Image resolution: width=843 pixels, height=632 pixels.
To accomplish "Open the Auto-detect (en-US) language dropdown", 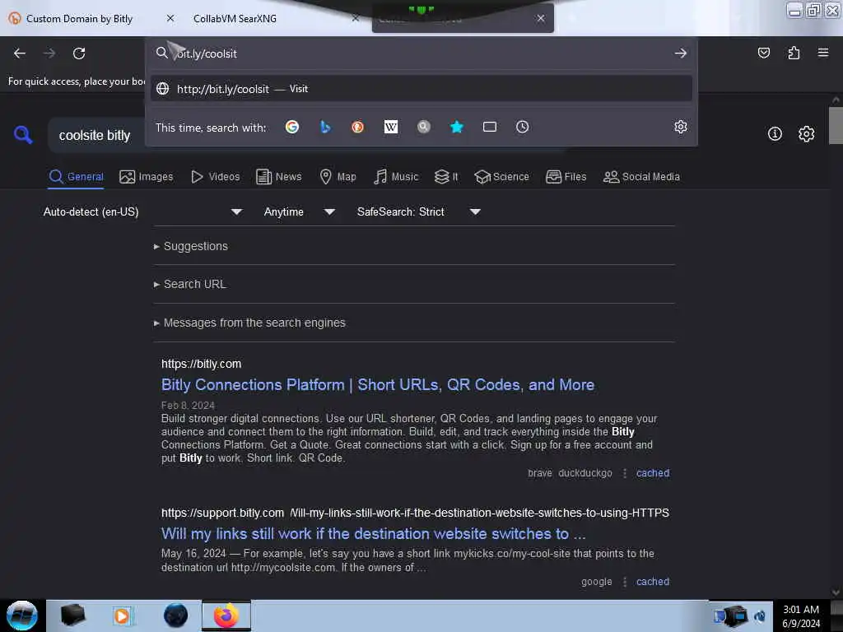I will point(143,211).
